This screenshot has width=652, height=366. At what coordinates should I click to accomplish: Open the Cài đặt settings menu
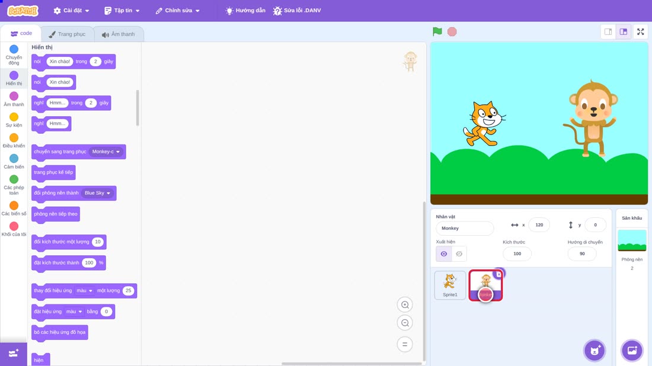tap(71, 11)
